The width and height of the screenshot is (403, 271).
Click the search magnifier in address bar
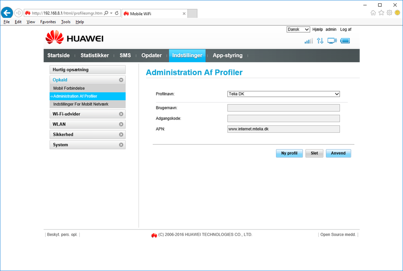click(106, 13)
